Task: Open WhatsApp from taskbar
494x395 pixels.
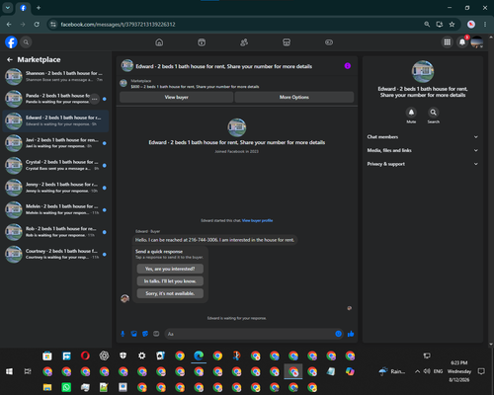Action: tap(66, 387)
